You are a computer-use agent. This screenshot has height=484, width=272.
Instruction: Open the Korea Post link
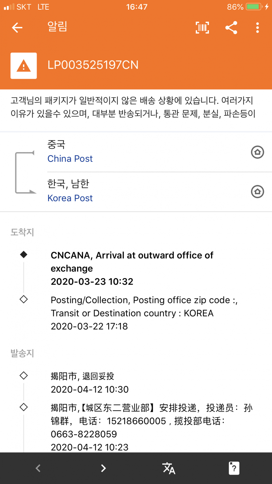(x=70, y=198)
